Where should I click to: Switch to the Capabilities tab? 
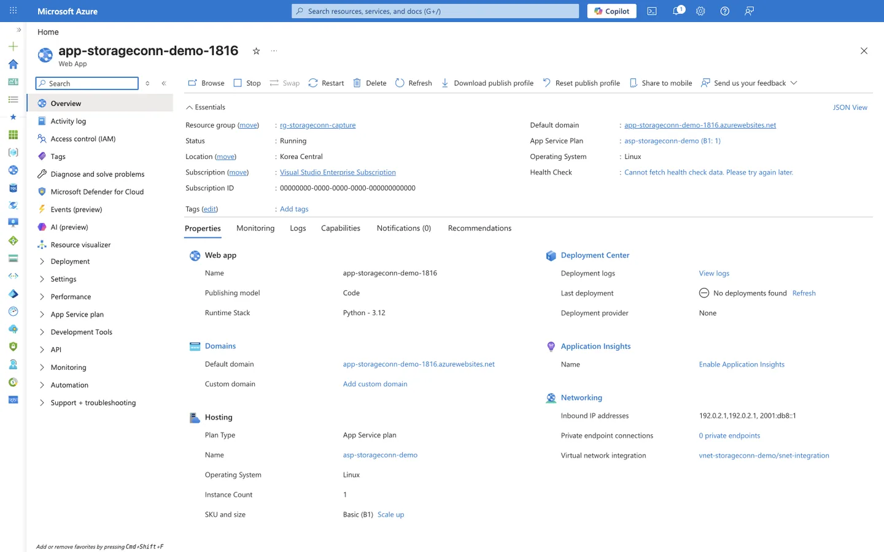tap(341, 228)
